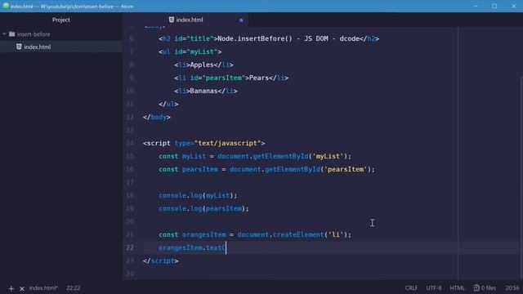Click the h2 title text 'Node.insertBefore()'
The width and height of the screenshot is (523, 294).
click(255, 38)
